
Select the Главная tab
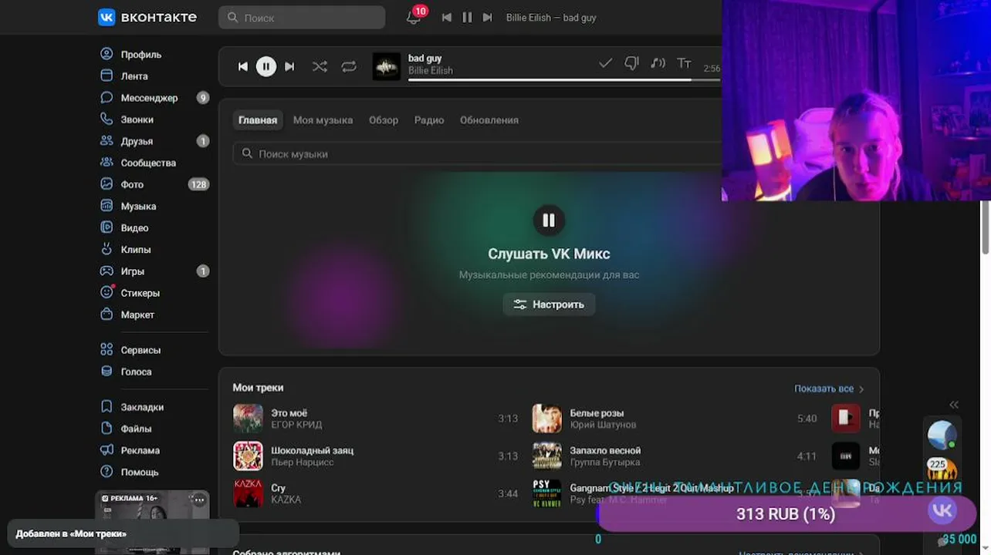click(x=258, y=120)
